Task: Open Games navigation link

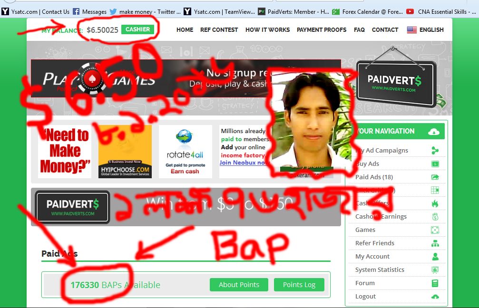Action: pyautogui.click(x=365, y=230)
